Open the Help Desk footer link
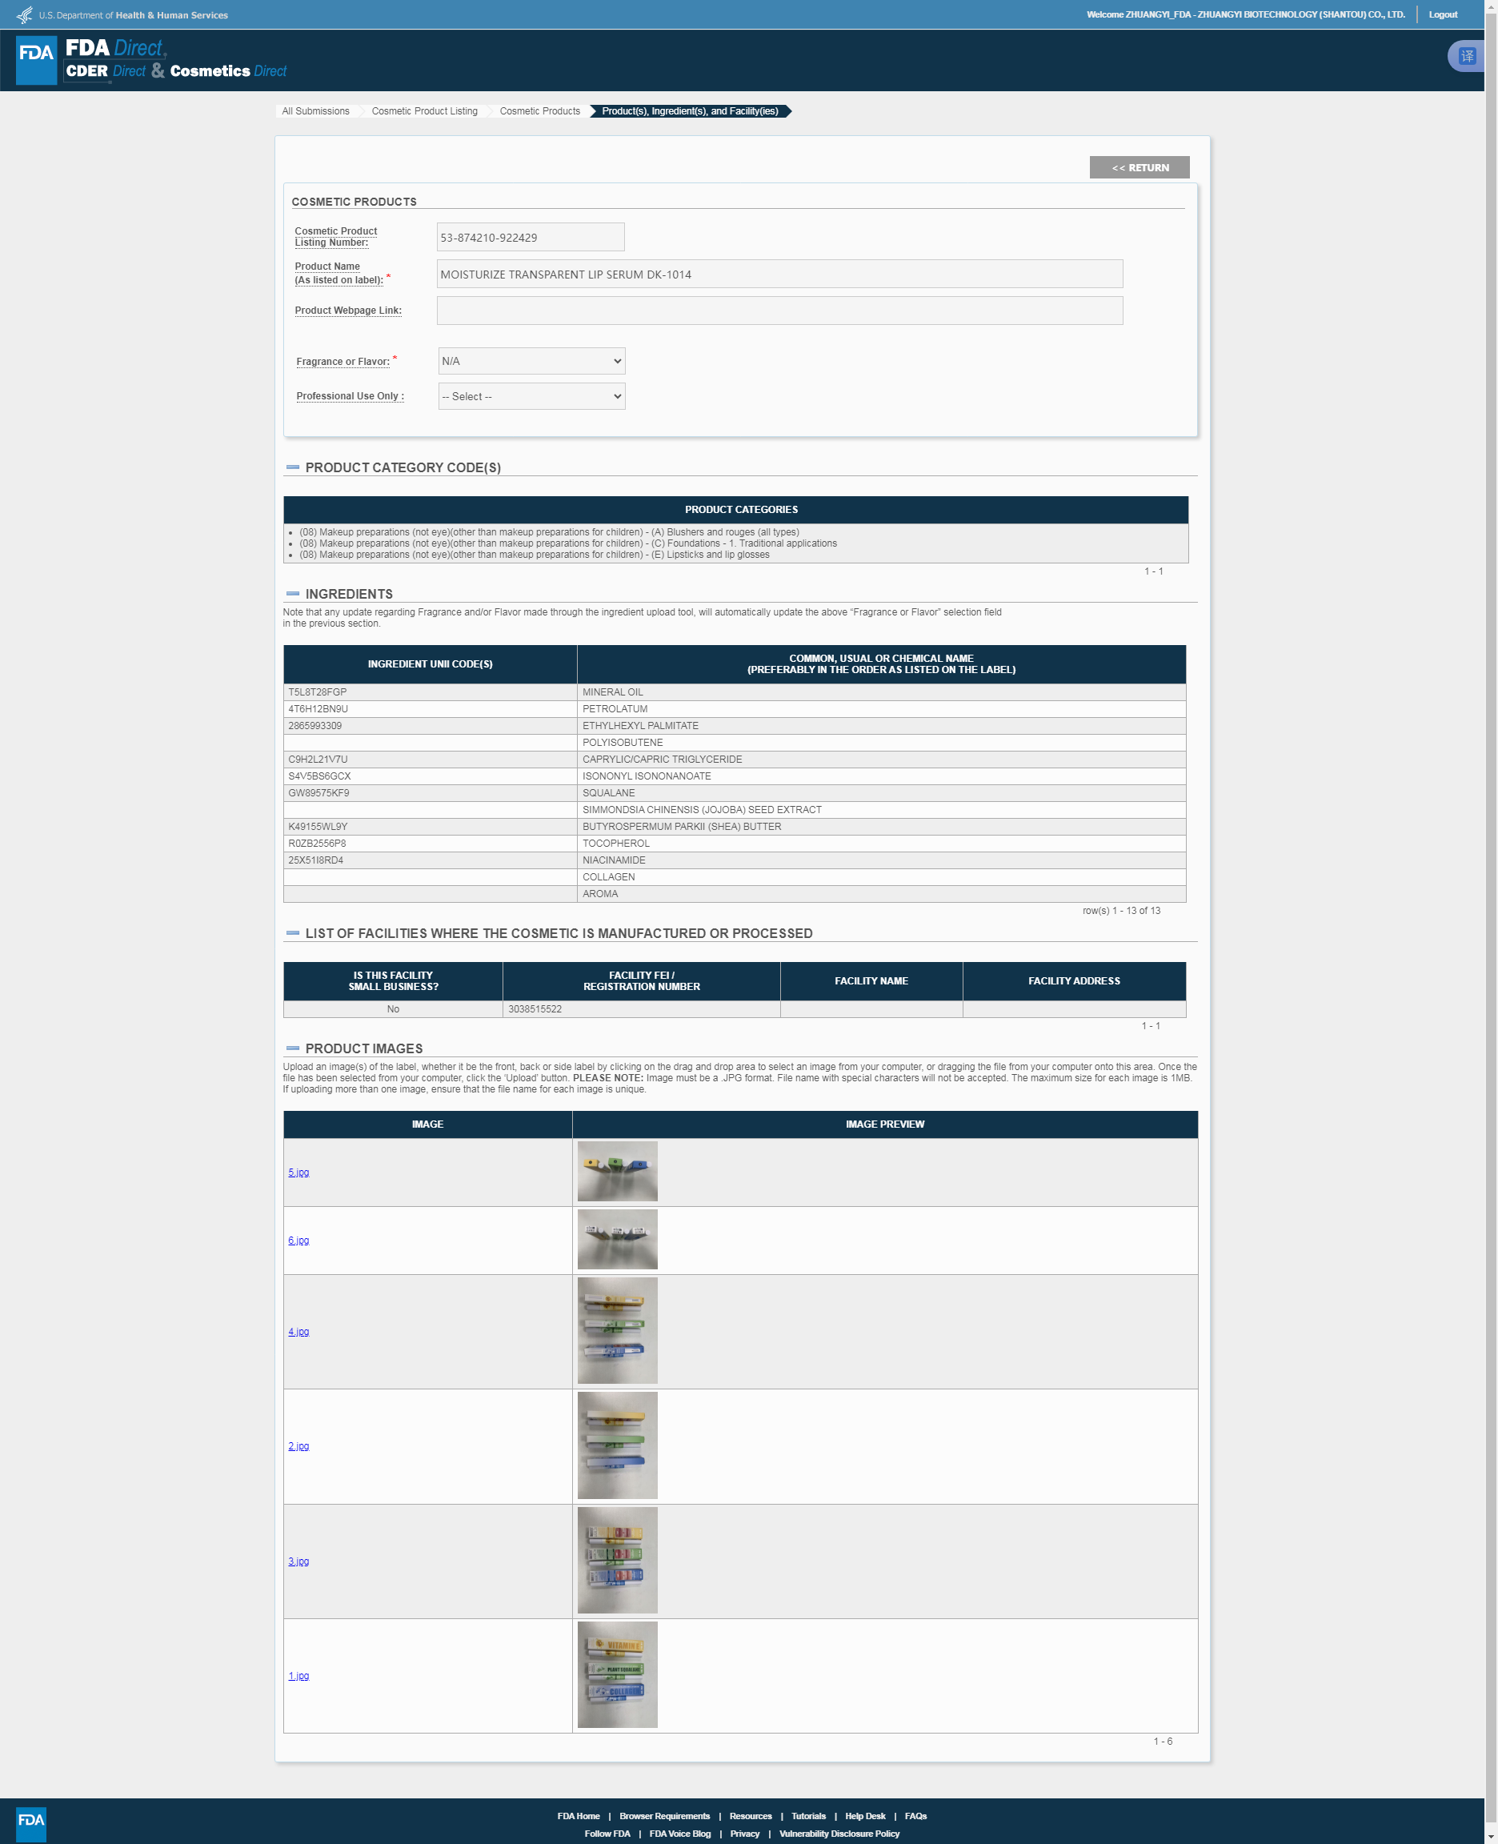The width and height of the screenshot is (1498, 1844). [x=864, y=1815]
